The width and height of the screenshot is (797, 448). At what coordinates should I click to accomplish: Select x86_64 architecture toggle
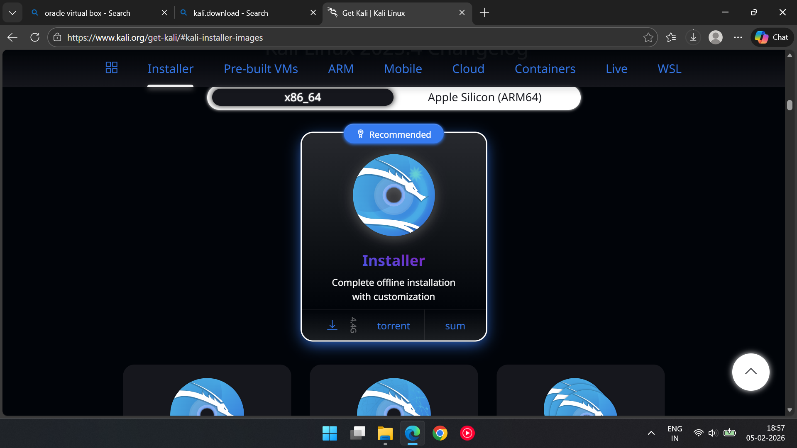pyautogui.click(x=303, y=97)
